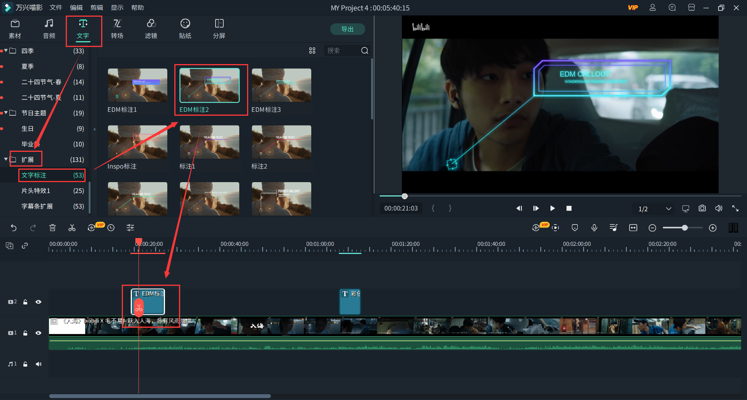Mute audio track 1 speaker icon
The height and width of the screenshot is (400, 747).
[x=39, y=364]
